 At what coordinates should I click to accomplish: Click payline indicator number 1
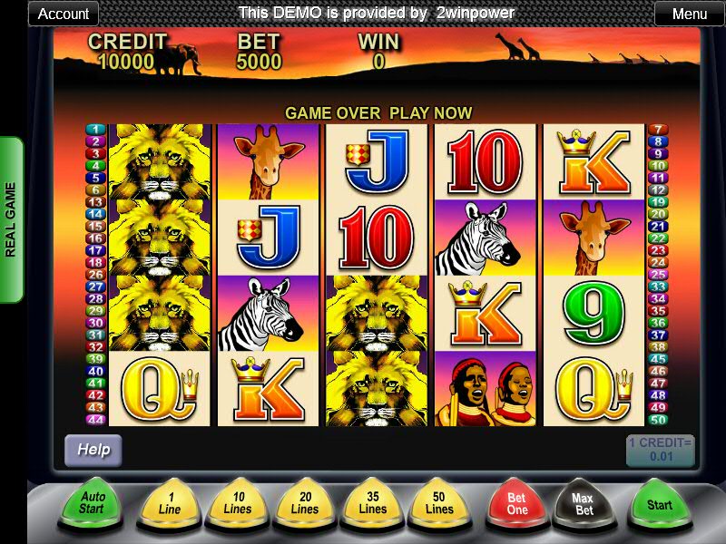coord(95,130)
